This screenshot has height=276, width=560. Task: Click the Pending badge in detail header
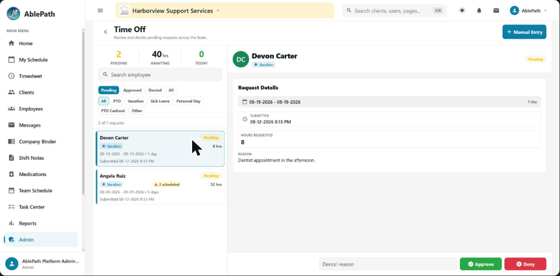[536, 59]
